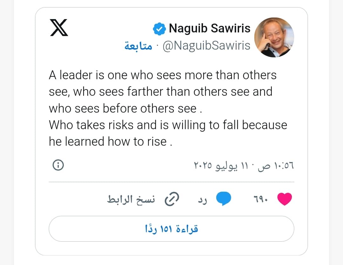Open the قراءة ١٥١ ردًا replies button

click(x=171, y=229)
